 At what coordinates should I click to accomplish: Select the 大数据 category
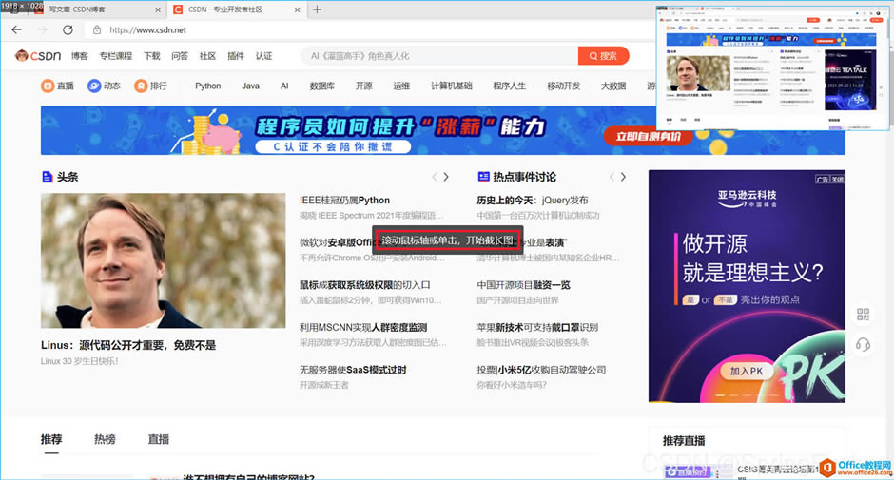[x=613, y=86]
